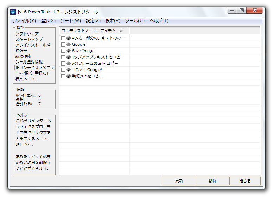The height and width of the screenshot is (198, 274).
Task: Enable the Save Image checkbox
Action: [63, 51]
